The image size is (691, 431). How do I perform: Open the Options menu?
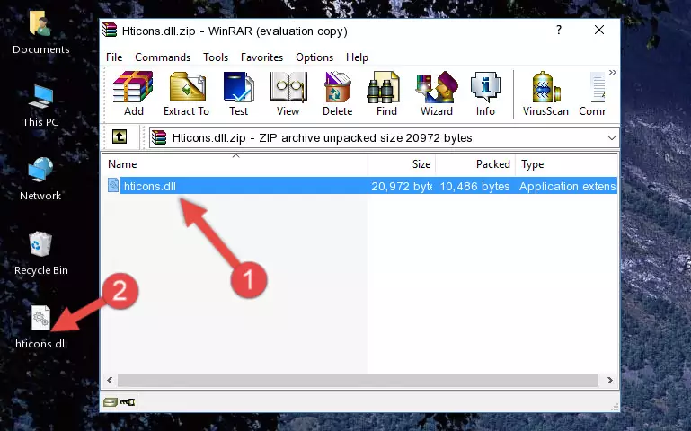(x=314, y=57)
